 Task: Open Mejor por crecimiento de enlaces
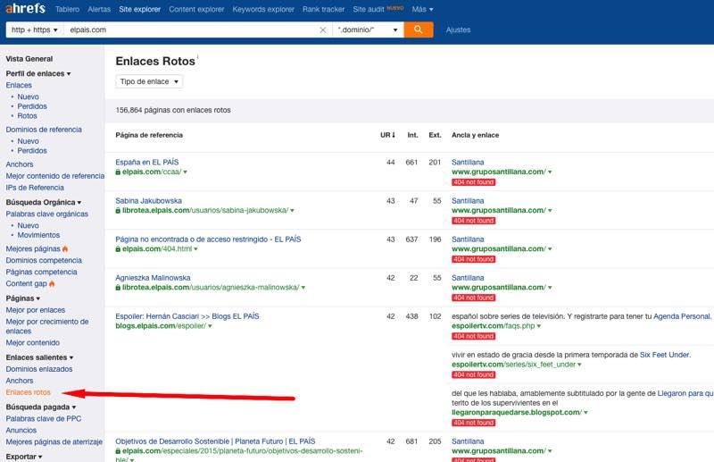pos(47,326)
